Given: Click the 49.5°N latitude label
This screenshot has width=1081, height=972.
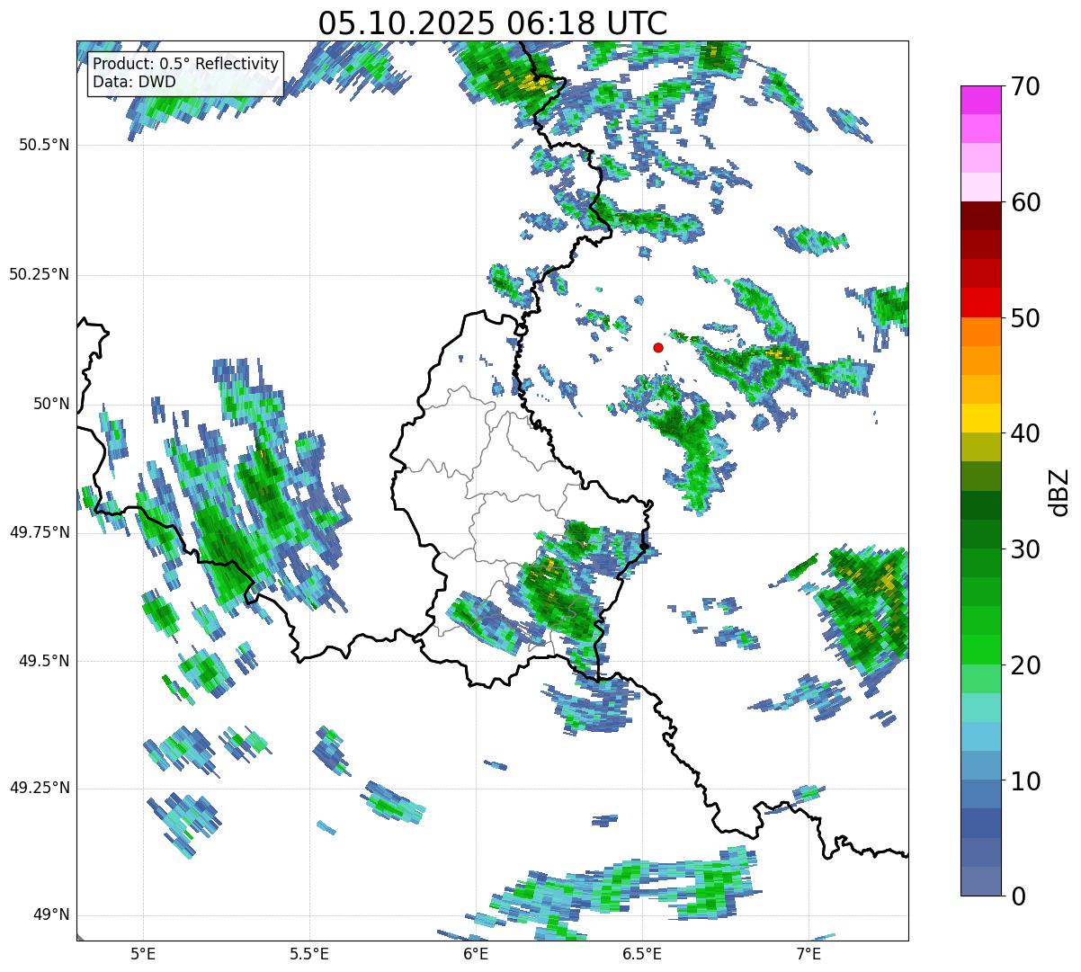Looking at the screenshot, I should point(44,661).
